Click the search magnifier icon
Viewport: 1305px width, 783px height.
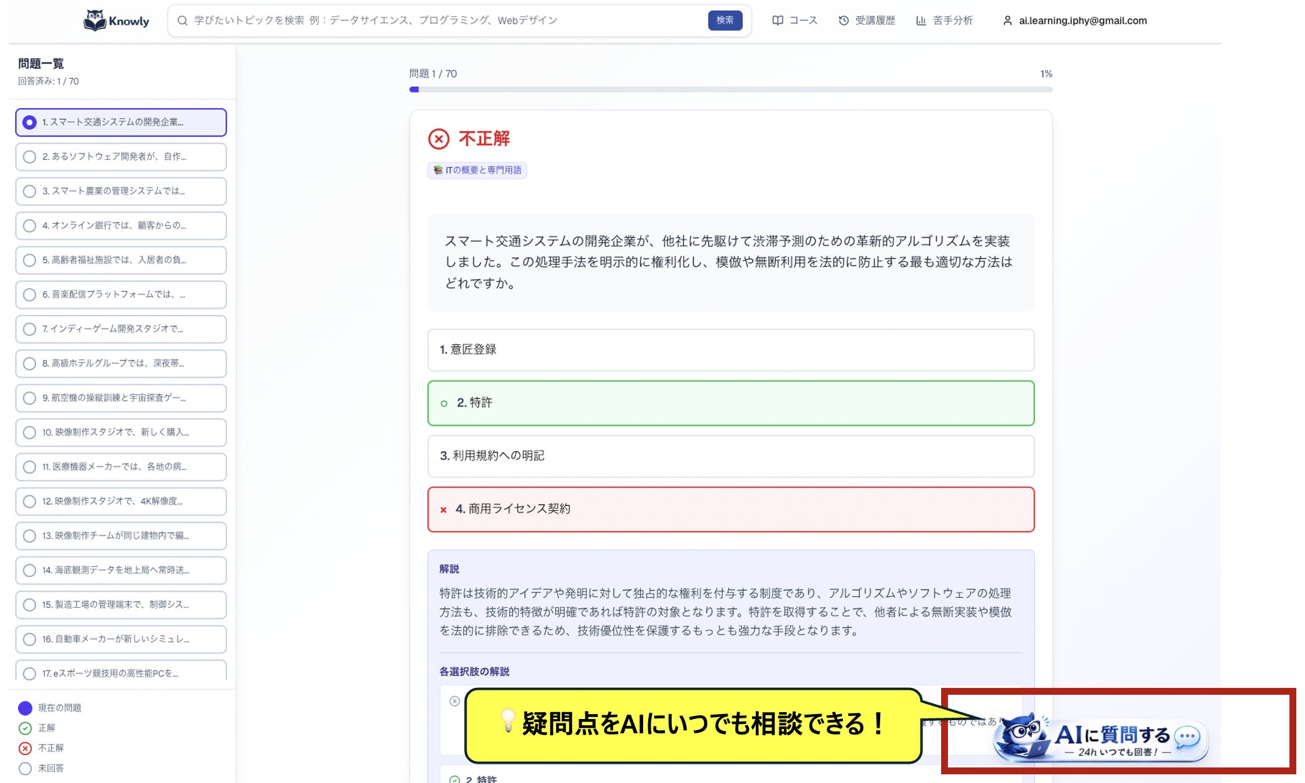[x=182, y=21]
